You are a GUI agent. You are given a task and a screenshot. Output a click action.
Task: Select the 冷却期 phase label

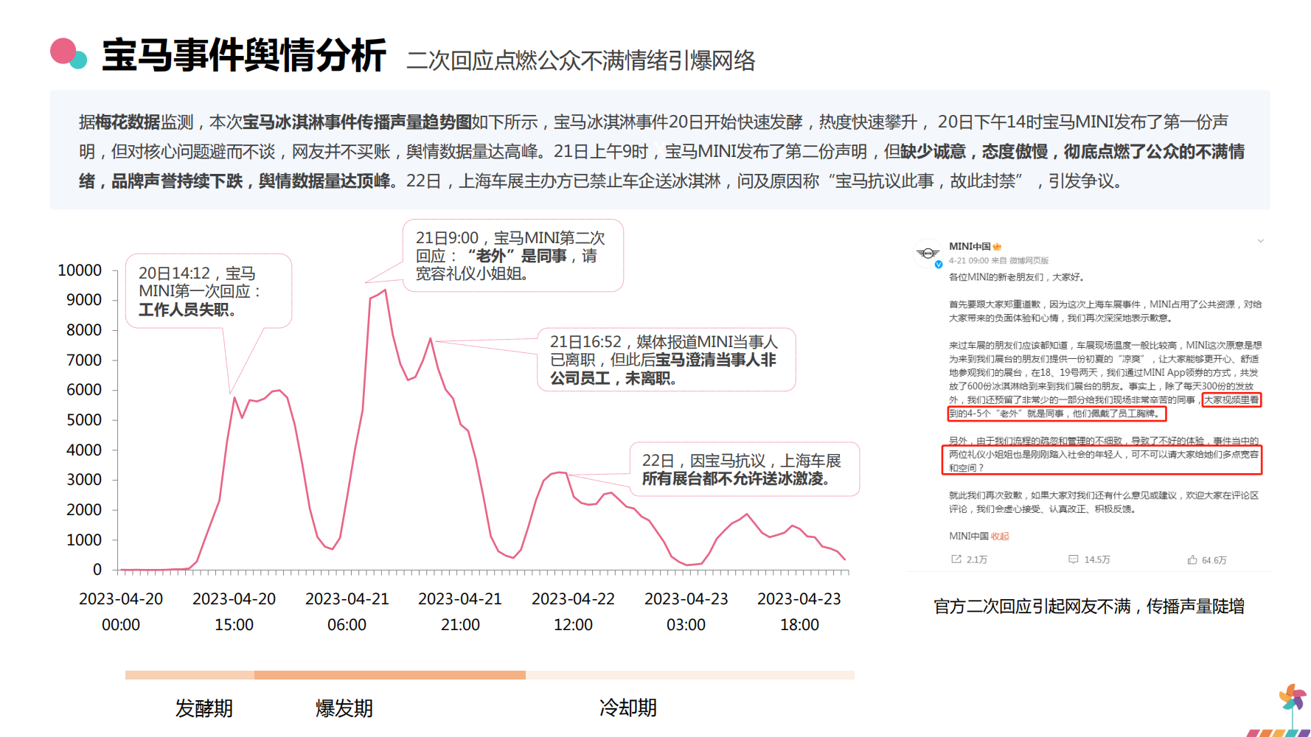pyautogui.click(x=627, y=708)
